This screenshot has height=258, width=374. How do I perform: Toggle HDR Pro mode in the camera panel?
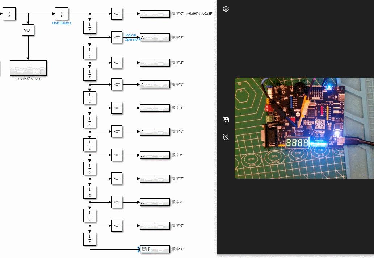(226, 120)
